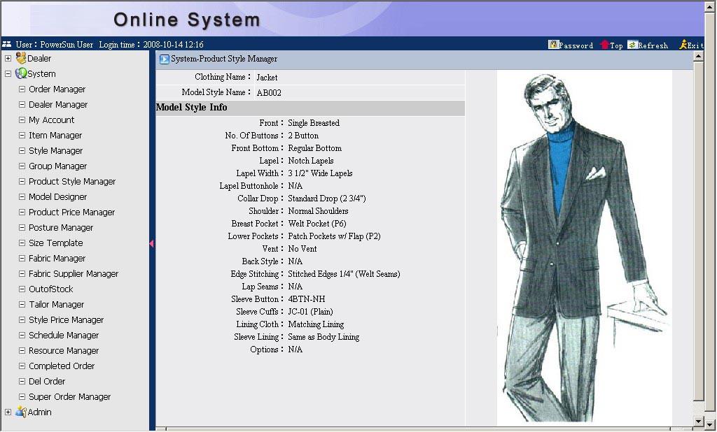Image resolution: width=717 pixels, height=432 pixels.
Task: Click the AB002 model style name
Action: [269, 93]
